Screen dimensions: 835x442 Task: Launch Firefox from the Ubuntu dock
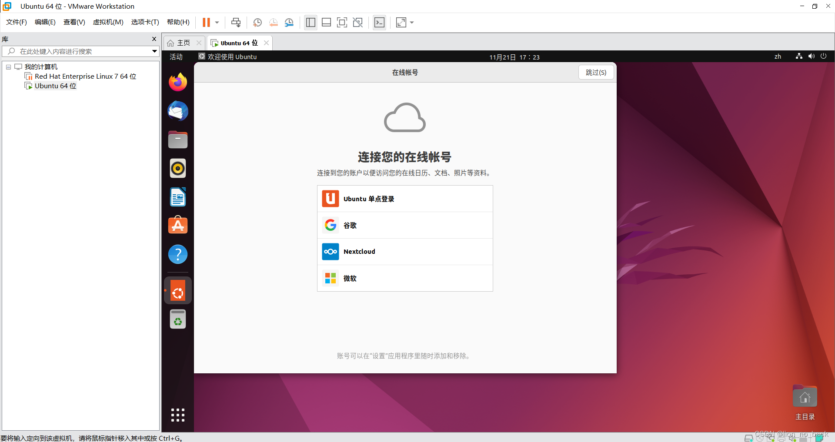pyautogui.click(x=177, y=82)
